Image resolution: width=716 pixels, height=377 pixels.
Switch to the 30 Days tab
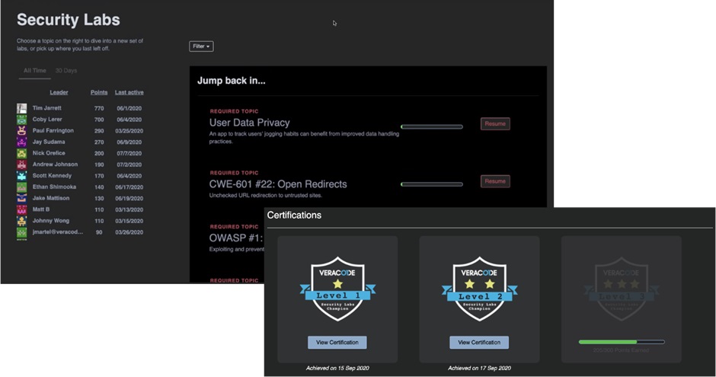[66, 71]
